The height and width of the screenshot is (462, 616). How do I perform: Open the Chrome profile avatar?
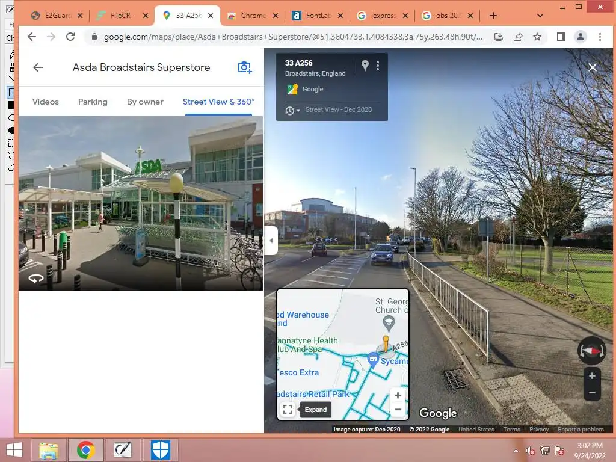581,37
